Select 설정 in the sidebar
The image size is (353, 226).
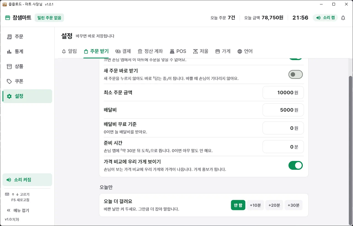coord(27,96)
